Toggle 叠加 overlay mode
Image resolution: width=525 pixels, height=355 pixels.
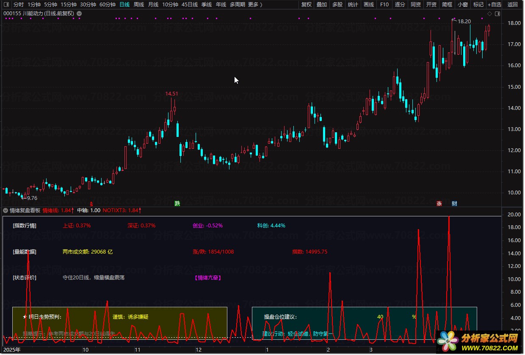(322, 5)
